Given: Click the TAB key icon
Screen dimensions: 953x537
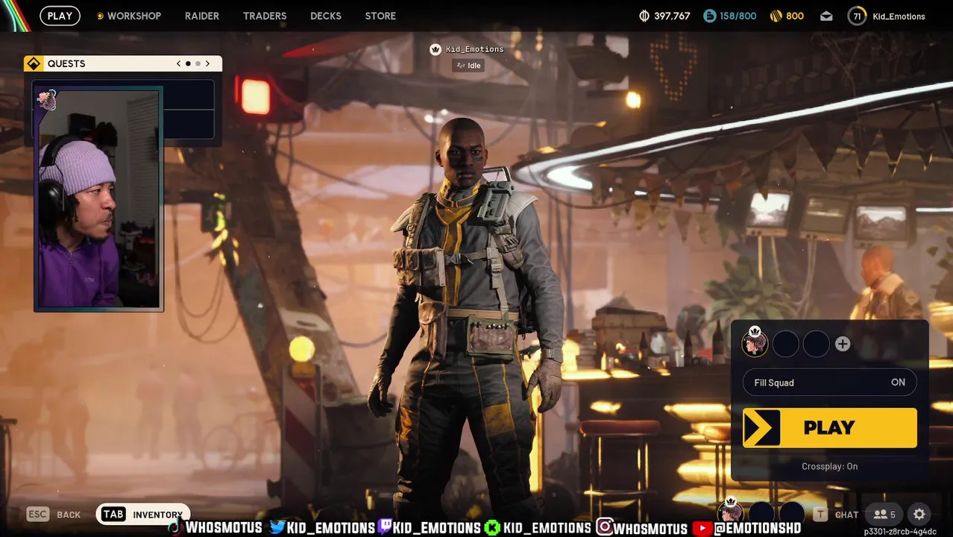Looking at the screenshot, I should point(113,514).
